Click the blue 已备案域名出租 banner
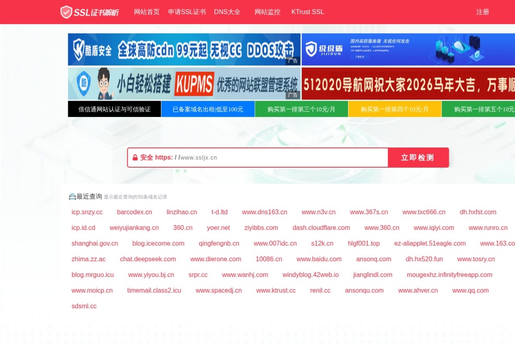 [x=208, y=109]
